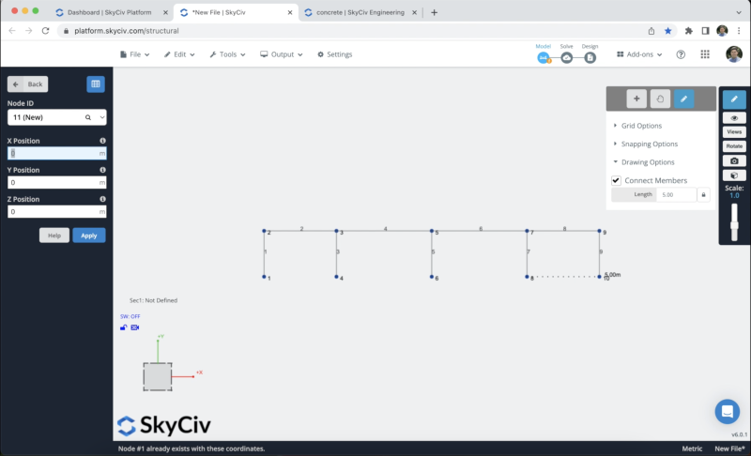The image size is (751, 456).
Task: Reload the page
Action: click(45, 31)
